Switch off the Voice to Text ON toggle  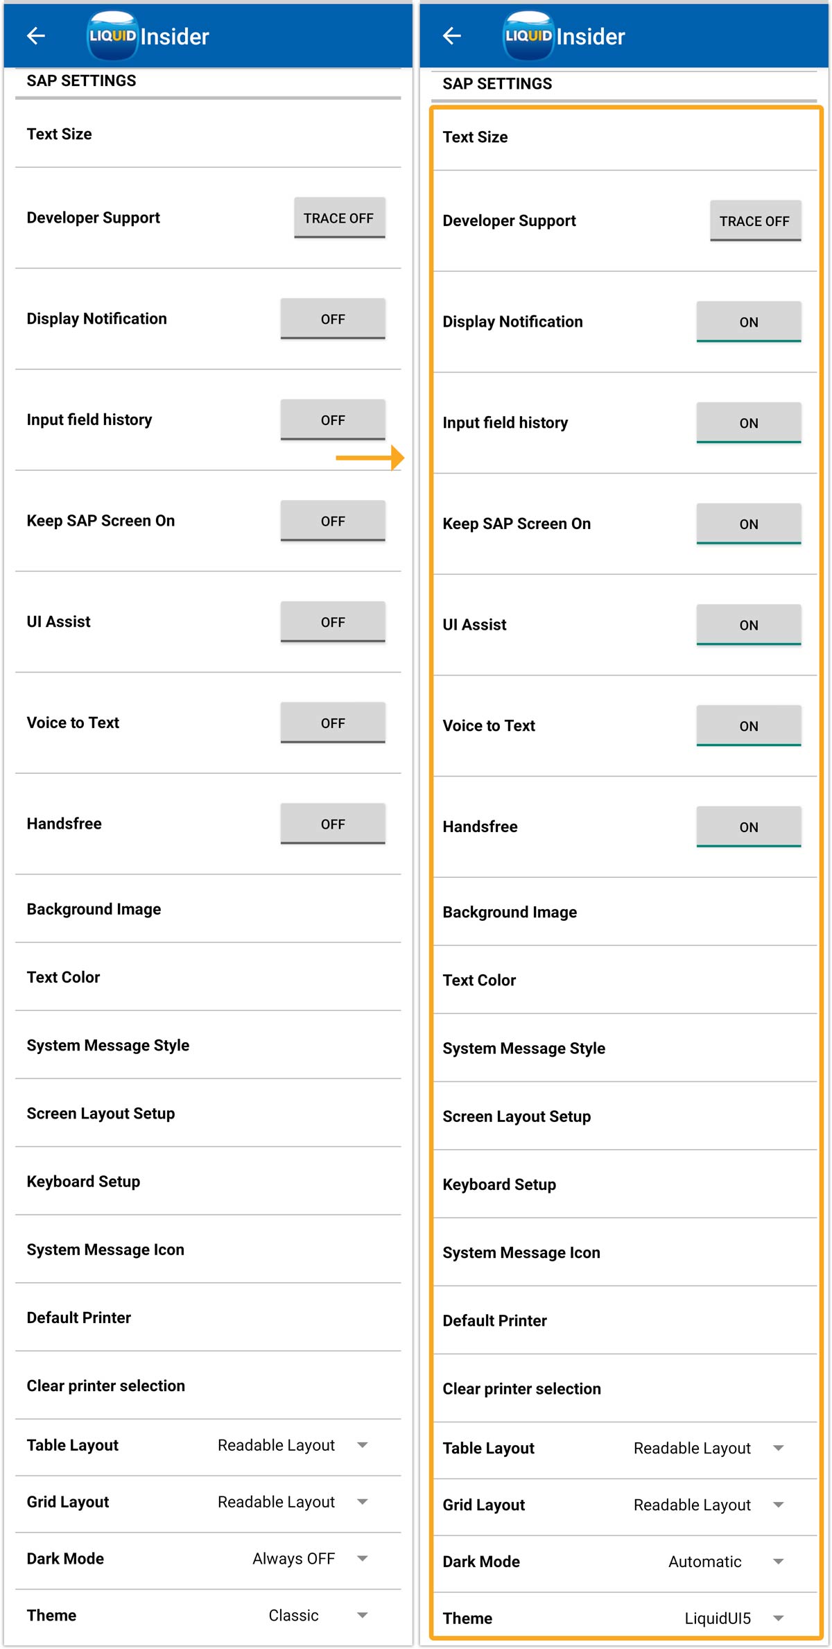point(749,726)
